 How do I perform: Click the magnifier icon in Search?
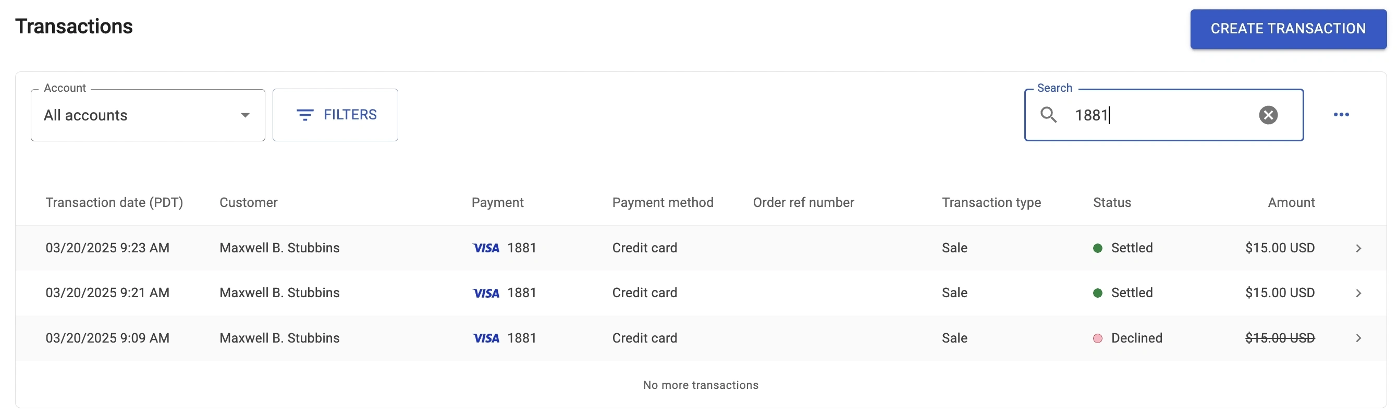click(1048, 115)
